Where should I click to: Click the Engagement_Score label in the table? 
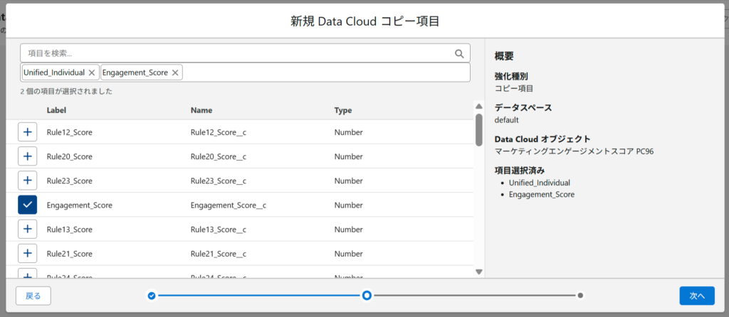tap(80, 205)
